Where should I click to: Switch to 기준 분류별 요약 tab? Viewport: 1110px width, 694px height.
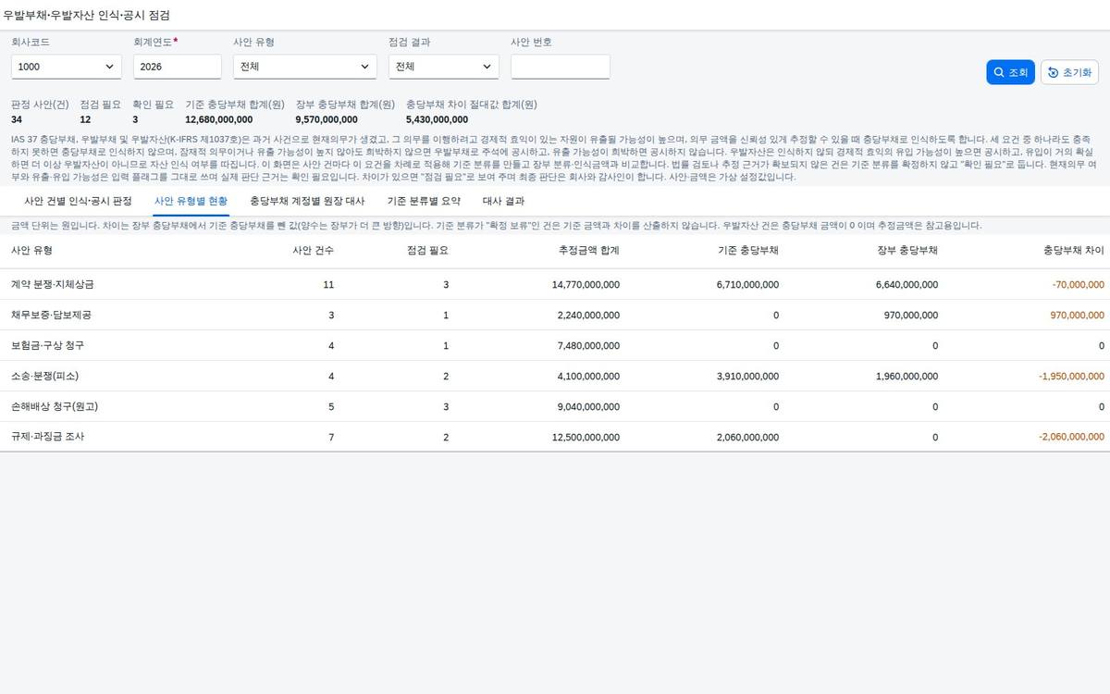424,201
